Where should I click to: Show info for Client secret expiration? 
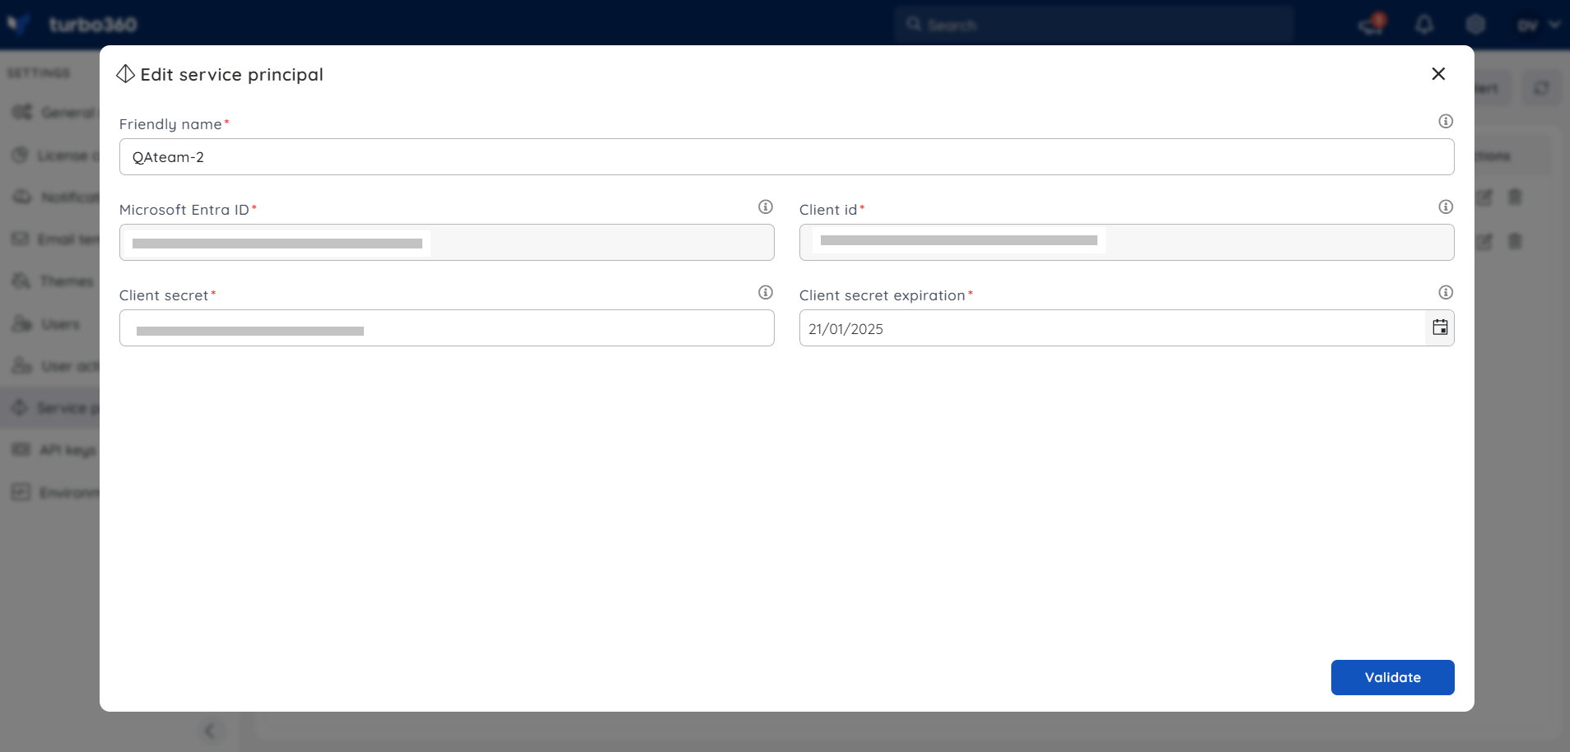(x=1446, y=292)
